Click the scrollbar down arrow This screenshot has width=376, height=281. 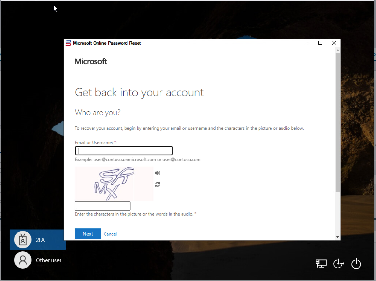pyautogui.click(x=338, y=237)
